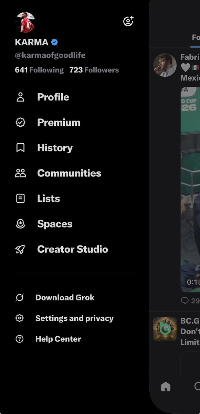
Task: Open the 723 Followers list
Action: click(94, 70)
